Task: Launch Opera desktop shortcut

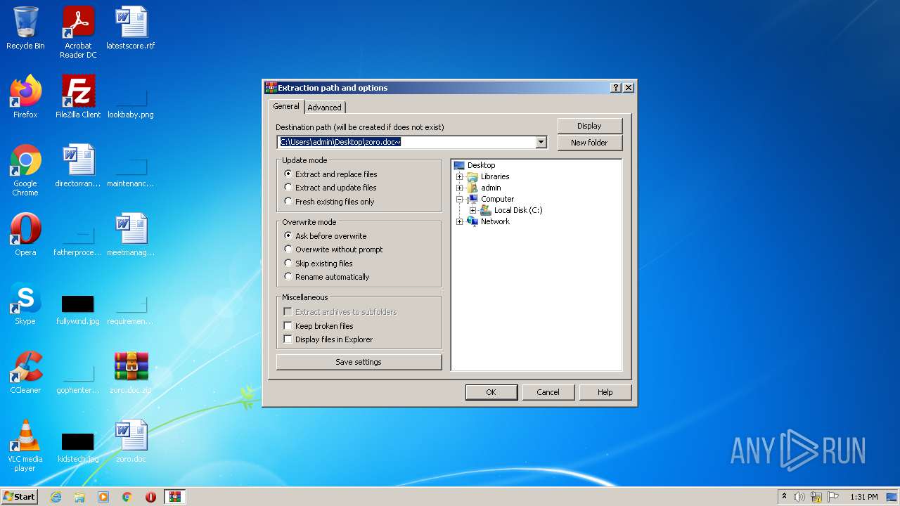Action: coord(25,235)
